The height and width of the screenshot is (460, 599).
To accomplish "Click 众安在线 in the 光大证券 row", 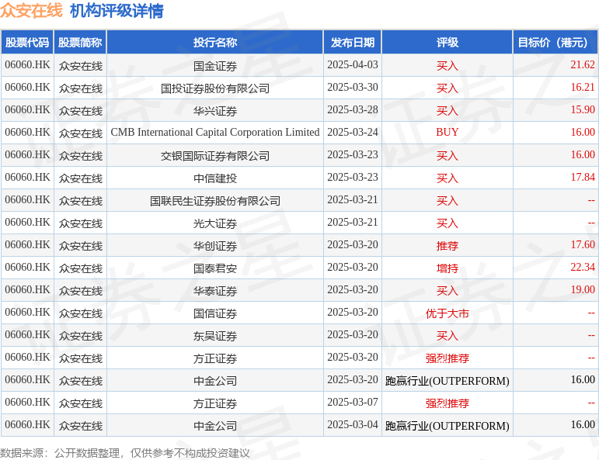I will pyautogui.click(x=81, y=223).
